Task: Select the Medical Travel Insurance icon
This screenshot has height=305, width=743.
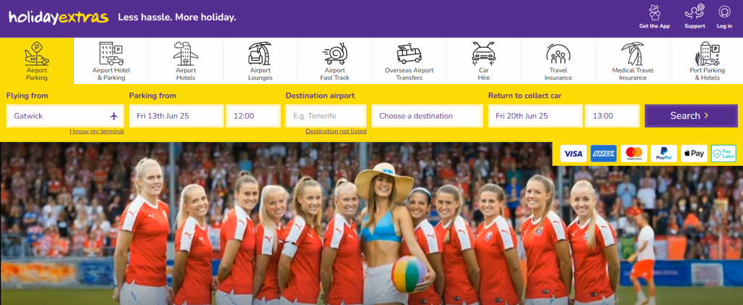Action: [x=633, y=54]
